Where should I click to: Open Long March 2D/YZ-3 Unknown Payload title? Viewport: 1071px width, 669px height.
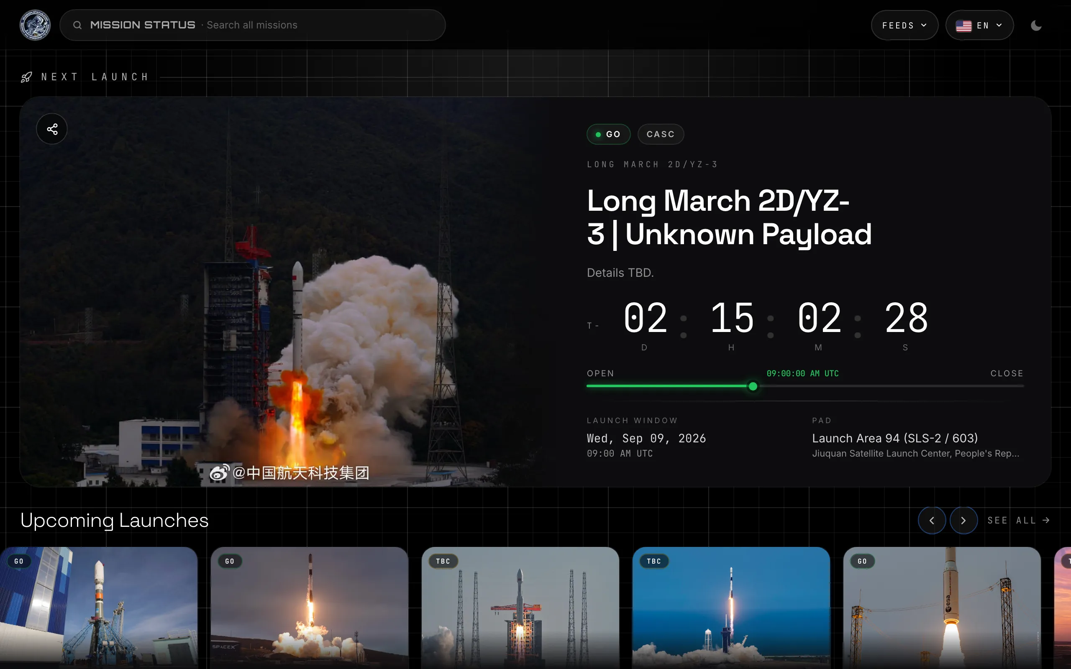pyautogui.click(x=729, y=217)
